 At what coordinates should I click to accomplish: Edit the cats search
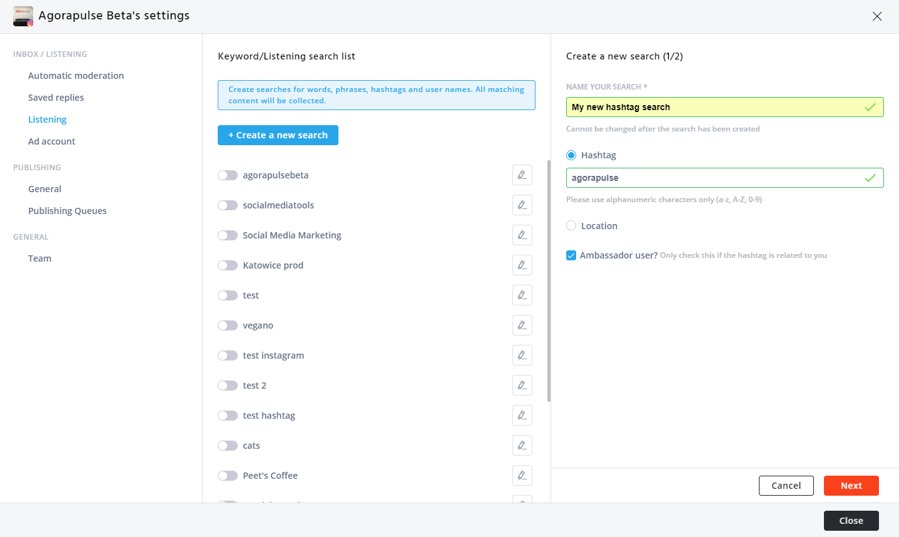pyautogui.click(x=522, y=446)
